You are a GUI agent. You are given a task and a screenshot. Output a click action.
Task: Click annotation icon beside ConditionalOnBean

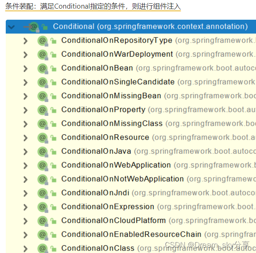43,69
